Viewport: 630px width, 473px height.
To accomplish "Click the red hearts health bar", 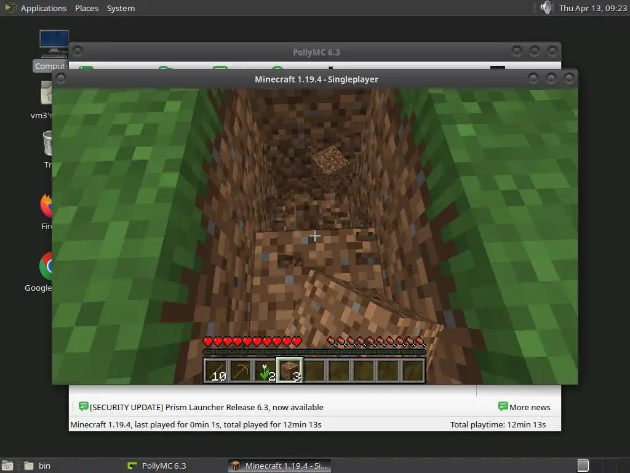I will (252, 341).
